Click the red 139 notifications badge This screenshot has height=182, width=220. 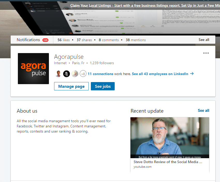(45, 40)
